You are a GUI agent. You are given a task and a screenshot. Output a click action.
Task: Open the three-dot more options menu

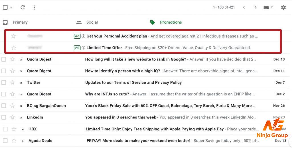pyautogui.click(x=34, y=7)
